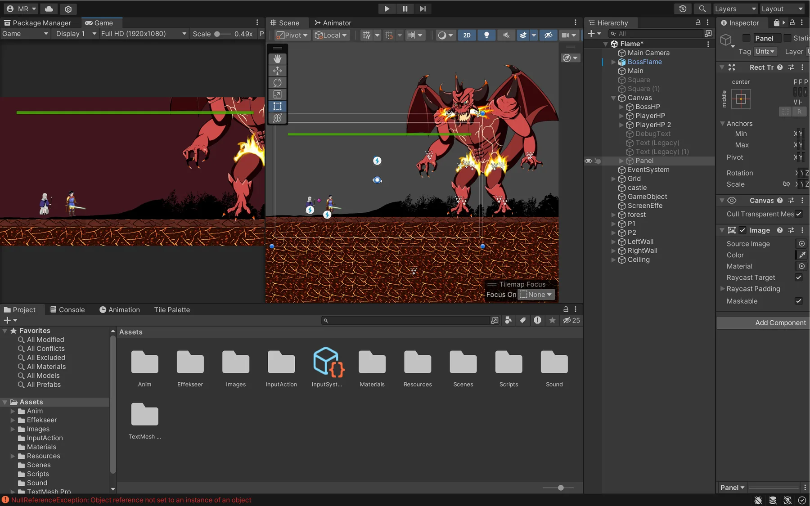Toggle Scene audio mute icon
Screen dimensions: 810x506
click(x=506, y=35)
